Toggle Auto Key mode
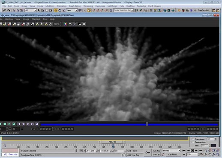Image resolution: width=222 pixels, height=158 pixels. pyautogui.click(x=156, y=151)
